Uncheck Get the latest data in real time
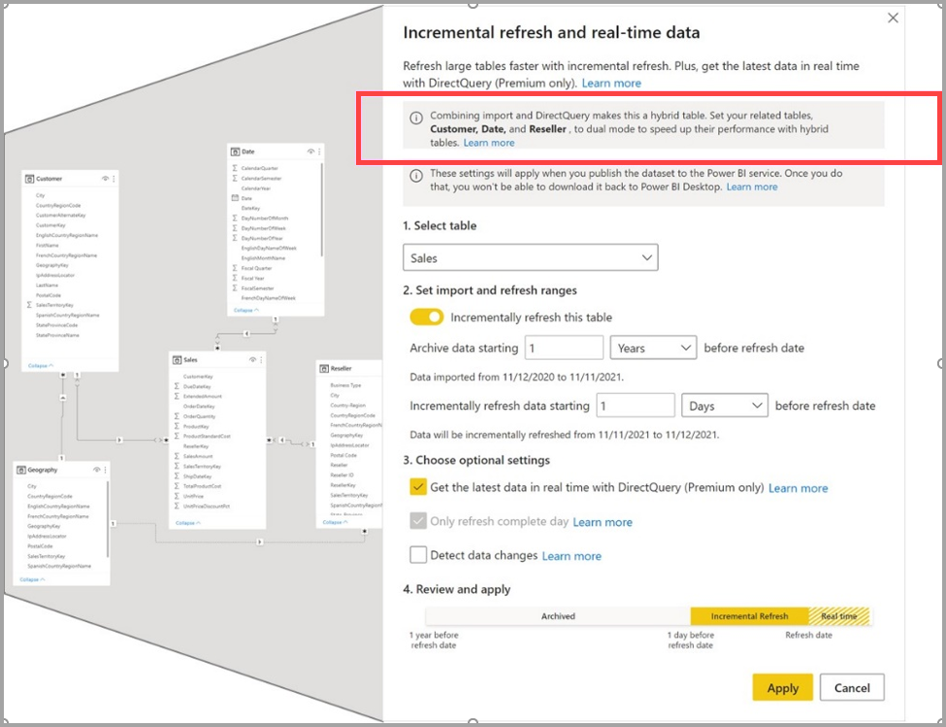Screen dimensions: 946x727 click(418, 487)
